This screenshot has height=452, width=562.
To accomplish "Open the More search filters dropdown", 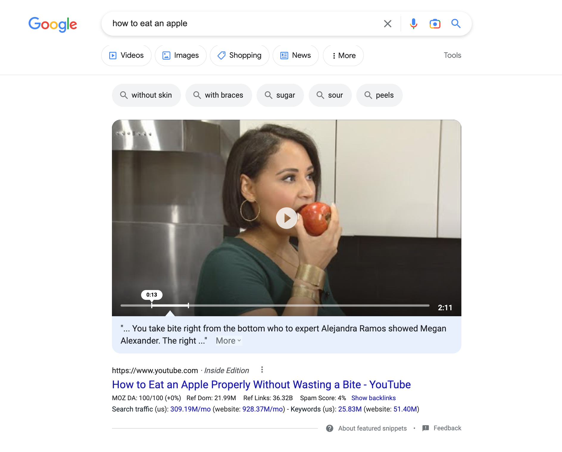I will pos(343,55).
